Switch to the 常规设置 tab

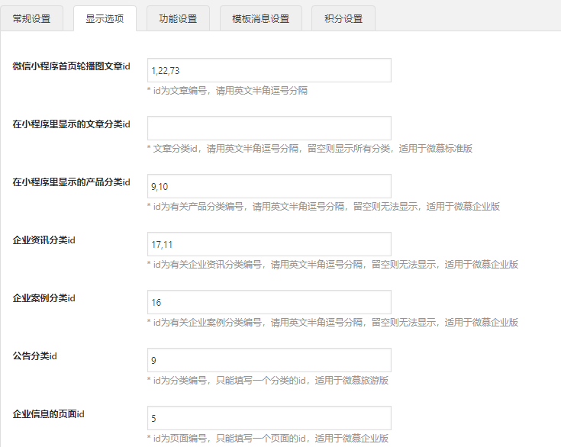[x=31, y=18]
